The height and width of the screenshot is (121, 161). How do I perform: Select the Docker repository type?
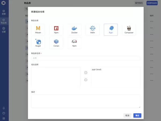(x=74, y=30)
